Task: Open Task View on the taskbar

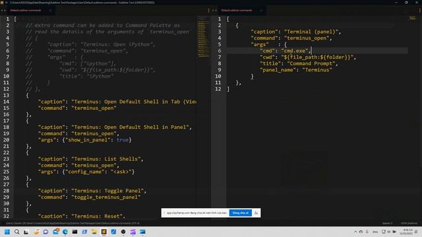Action: tap(26, 232)
